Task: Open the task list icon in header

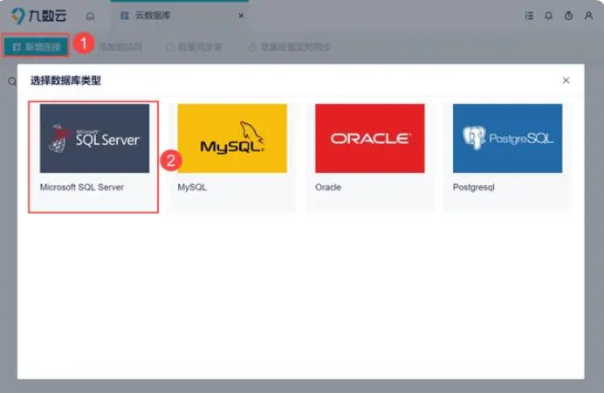Action: click(x=529, y=16)
